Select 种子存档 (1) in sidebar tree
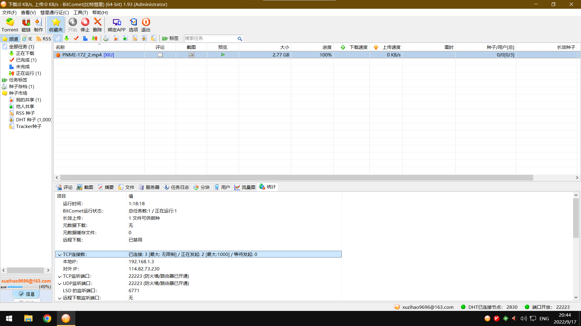The image size is (581, 326). coord(21,87)
